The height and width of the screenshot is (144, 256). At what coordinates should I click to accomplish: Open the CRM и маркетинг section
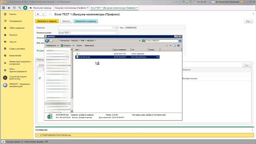(17, 28)
